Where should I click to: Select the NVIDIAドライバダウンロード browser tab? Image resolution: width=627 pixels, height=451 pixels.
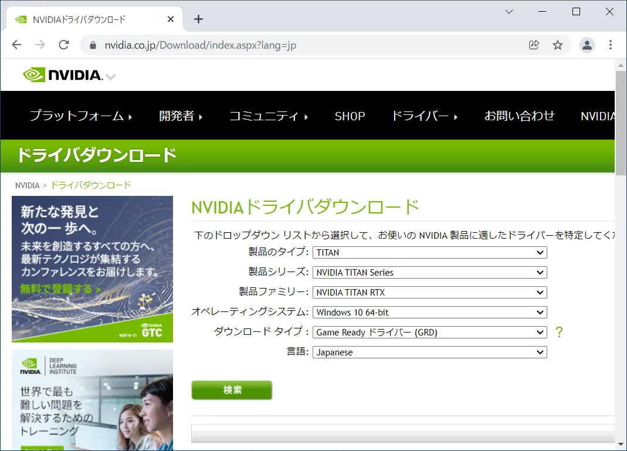pos(94,19)
